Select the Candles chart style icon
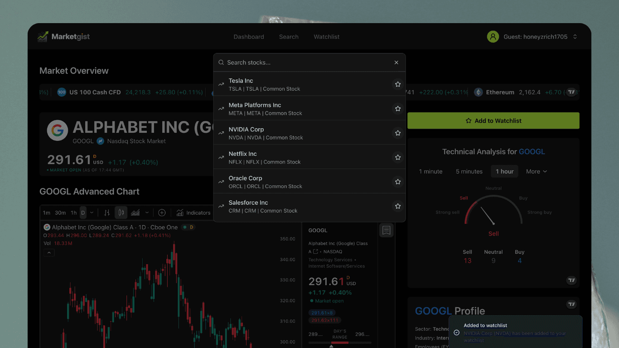619x348 pixels. tap(121, 213)
